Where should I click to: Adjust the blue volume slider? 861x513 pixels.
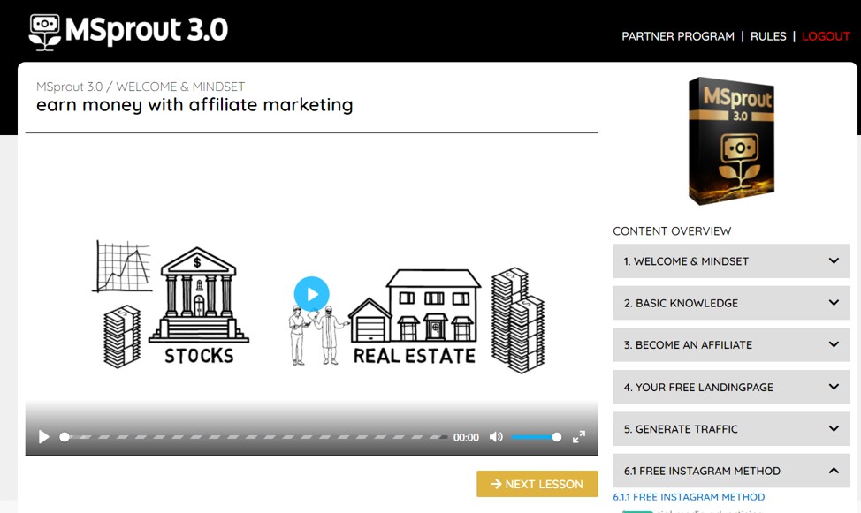[536, 437]
